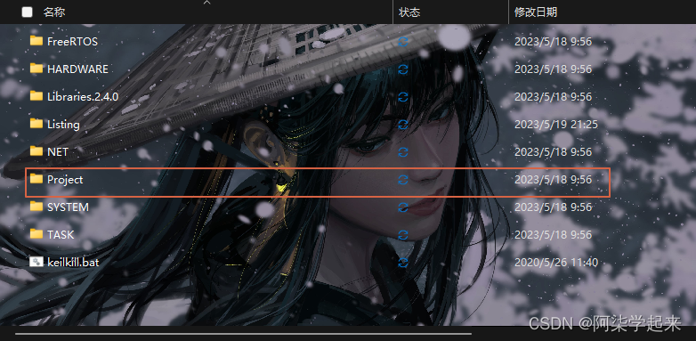Select the HARDWARE folder name
Screen dimensions: 696x341
click(x=77, y=69)
